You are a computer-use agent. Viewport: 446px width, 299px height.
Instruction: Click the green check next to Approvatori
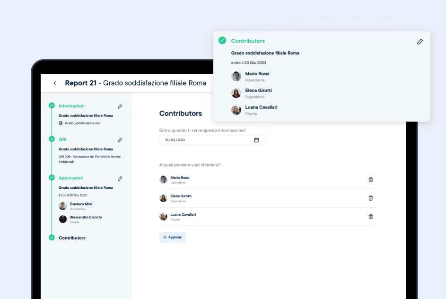(52, 177)
